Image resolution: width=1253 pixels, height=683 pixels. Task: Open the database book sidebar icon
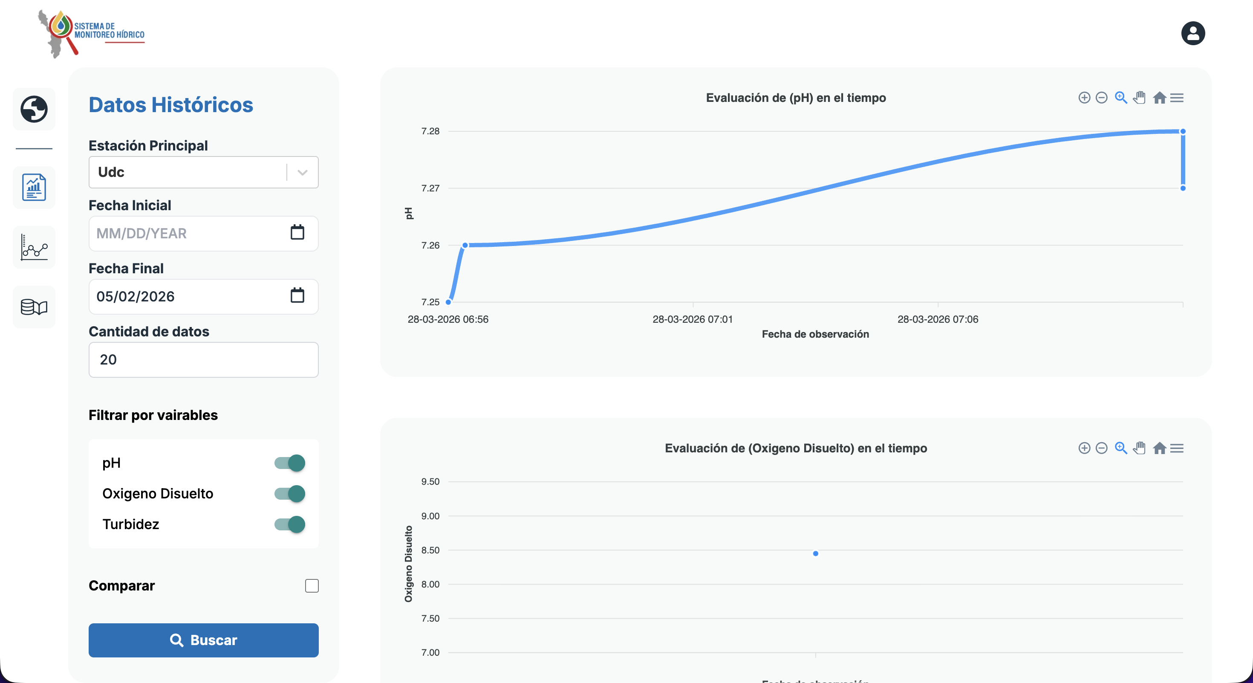34,307
